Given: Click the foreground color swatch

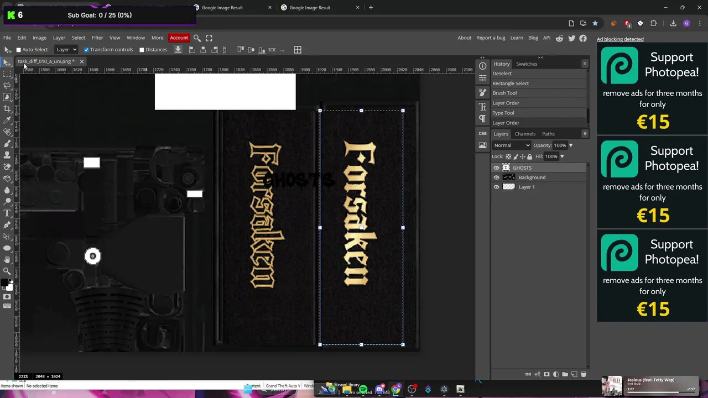Looking at the screenshot, I should [x=5, y=283].
